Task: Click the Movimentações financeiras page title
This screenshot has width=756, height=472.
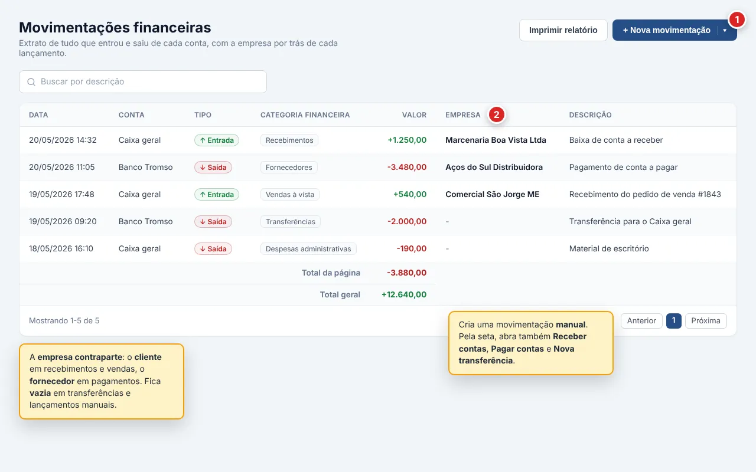Action: point(115,27)
